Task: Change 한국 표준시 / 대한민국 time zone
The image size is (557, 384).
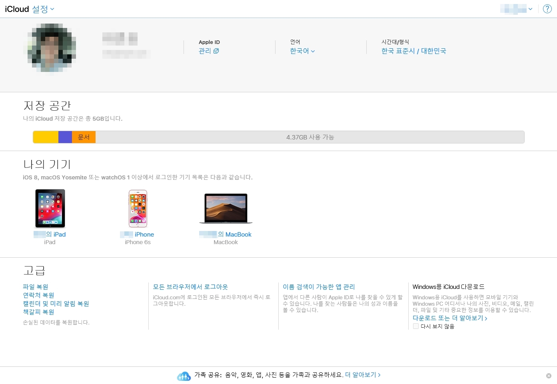Action: pyautogui.click(x=413, y=51)
